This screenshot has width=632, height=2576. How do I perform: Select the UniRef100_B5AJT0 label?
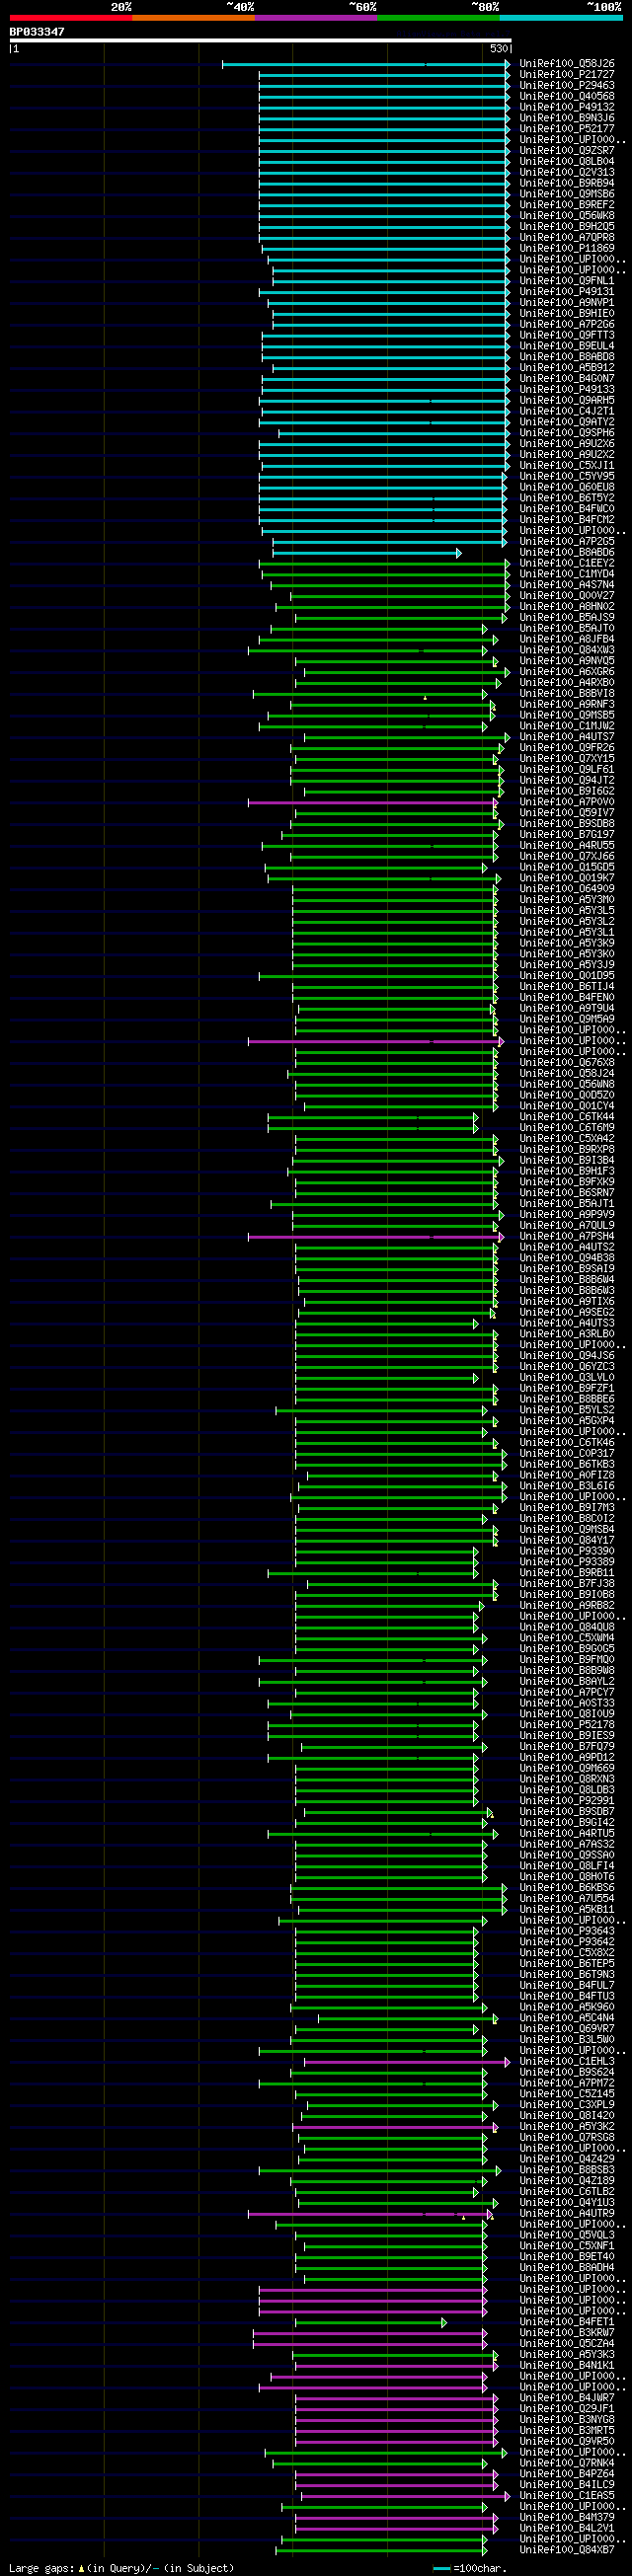click(567, 629)
